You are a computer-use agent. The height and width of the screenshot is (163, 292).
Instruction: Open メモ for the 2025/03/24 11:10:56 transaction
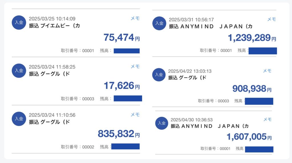[x=135, y=115]
